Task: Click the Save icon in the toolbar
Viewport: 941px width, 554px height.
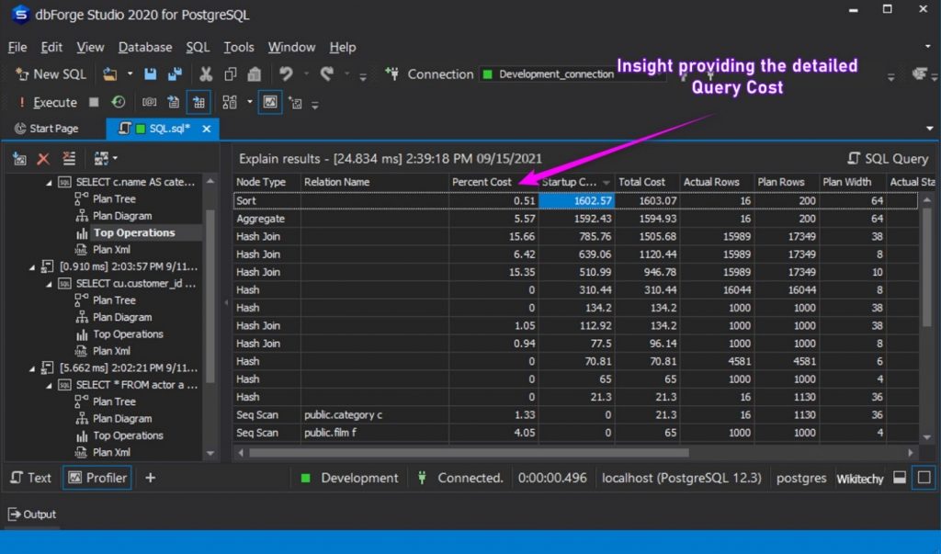Action: (x=151, y=74)
